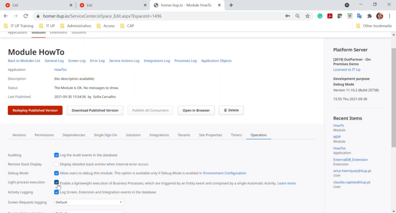Open ExternalDB_Extension in Recent Items
Image resolution: width=396 pixels, height=213 pixels.
click(350, 160)
